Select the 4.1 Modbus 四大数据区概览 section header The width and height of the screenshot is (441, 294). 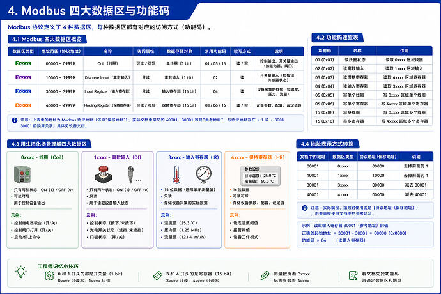pyautogui.click(x=47, y=39)
